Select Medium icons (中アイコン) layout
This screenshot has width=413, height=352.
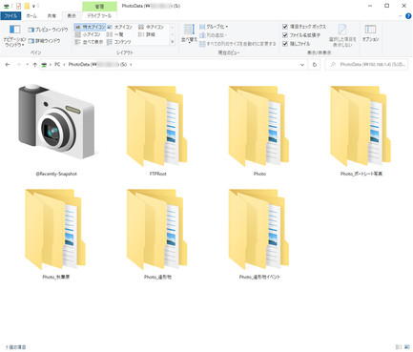152,28
